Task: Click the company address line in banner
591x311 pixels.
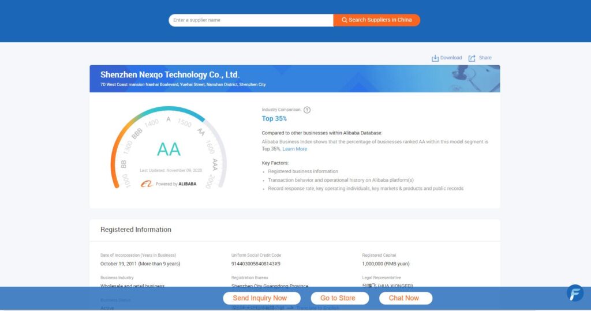Action: [183, 84]
